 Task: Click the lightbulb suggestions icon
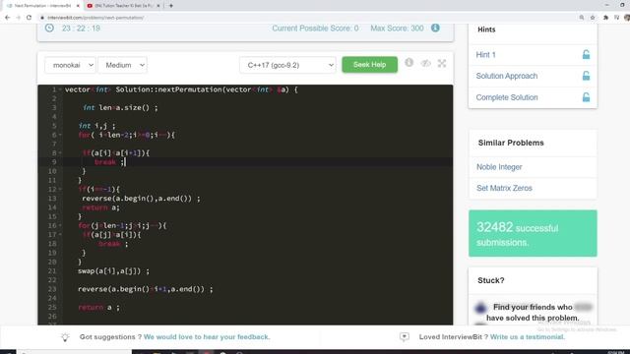[65, 337]
